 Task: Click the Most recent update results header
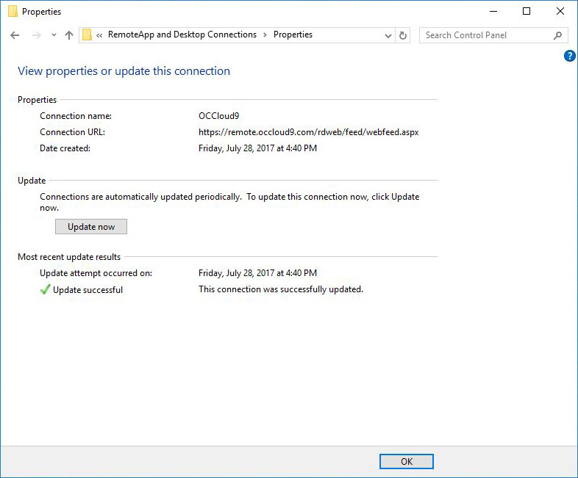tap(69, 257)
